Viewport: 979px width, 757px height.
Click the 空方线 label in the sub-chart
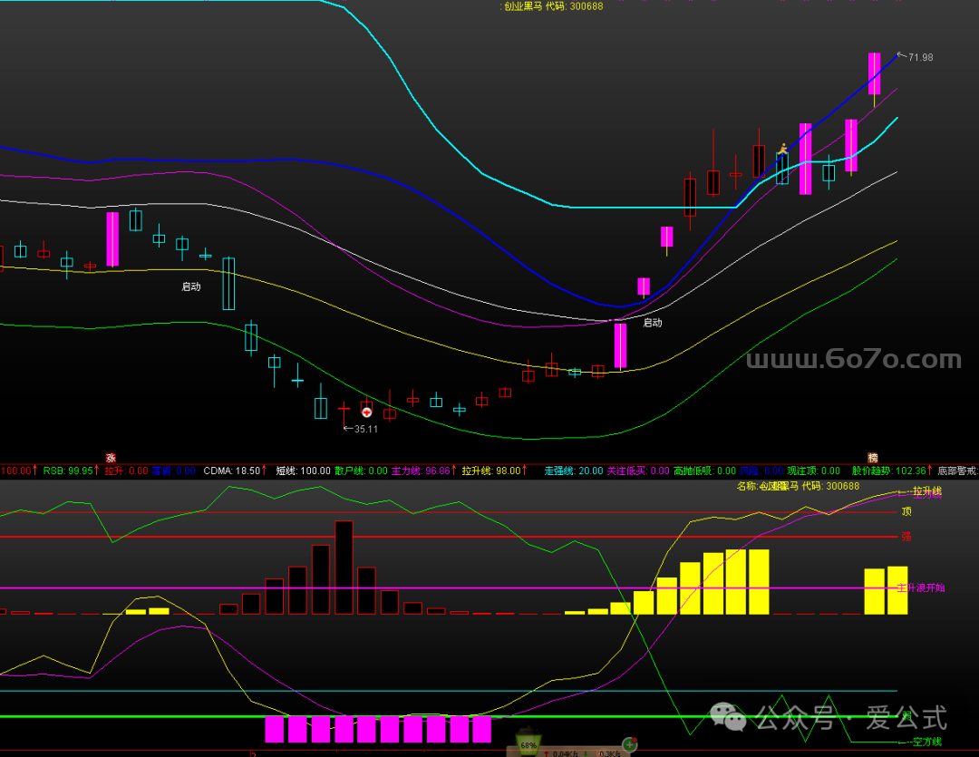point(928,742)
